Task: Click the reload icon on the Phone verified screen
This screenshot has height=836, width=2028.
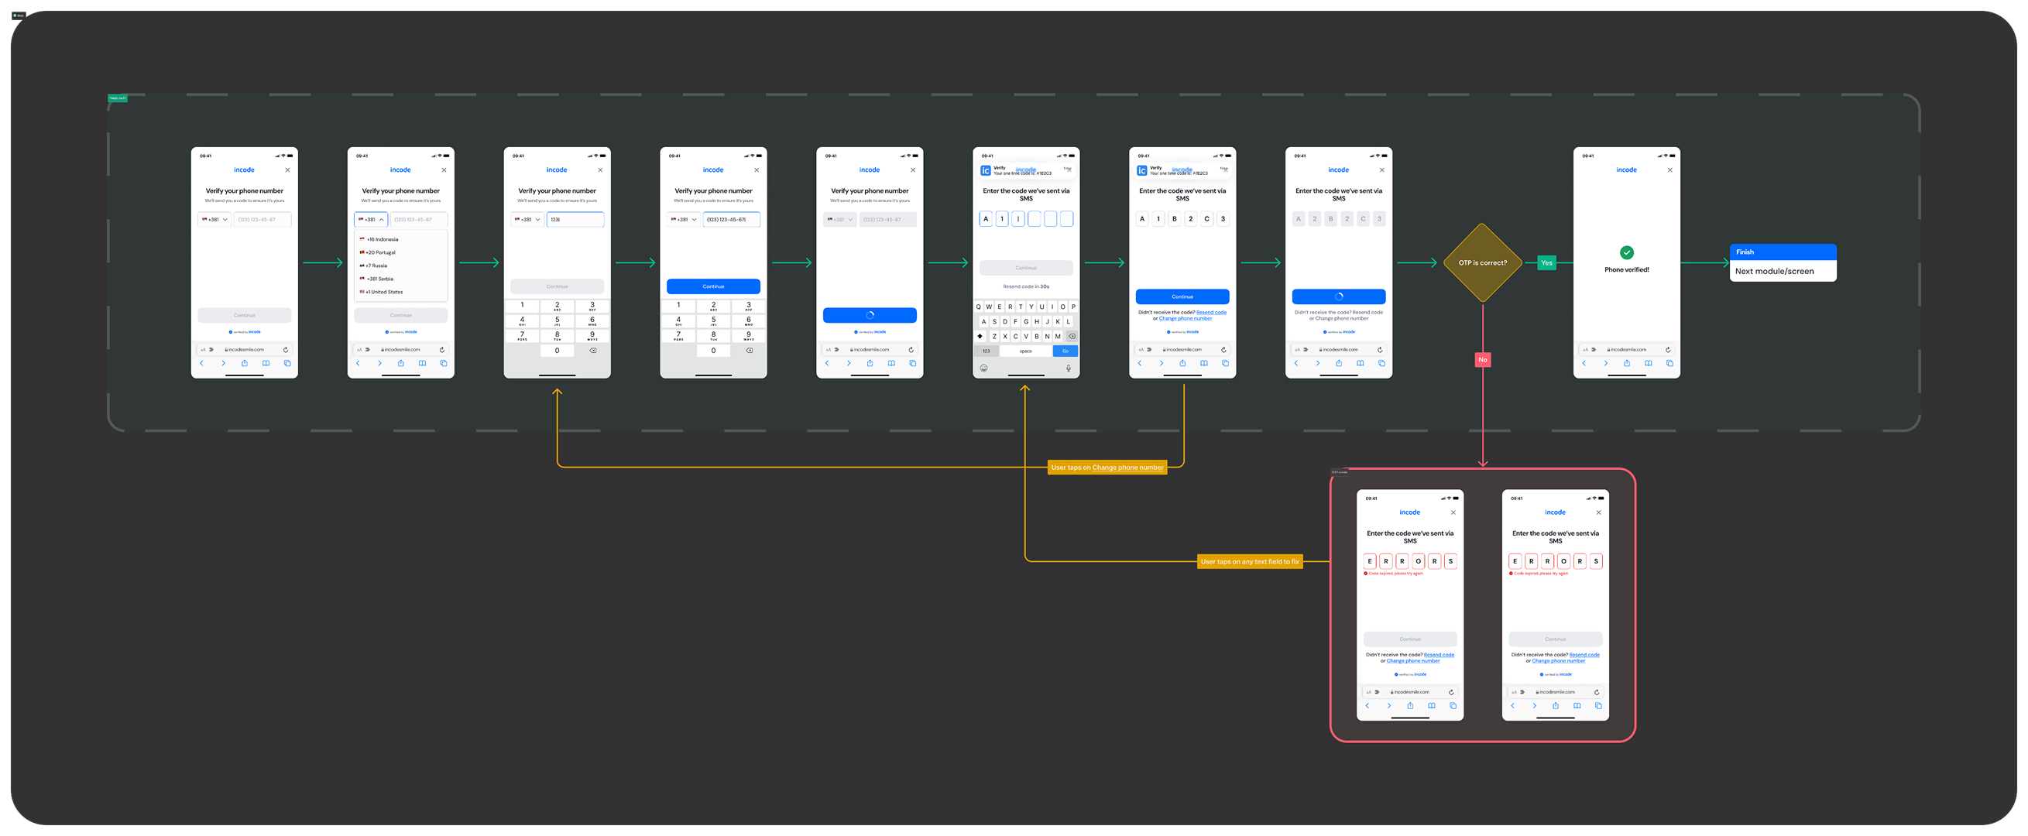Action: (x=1667, y=350)
